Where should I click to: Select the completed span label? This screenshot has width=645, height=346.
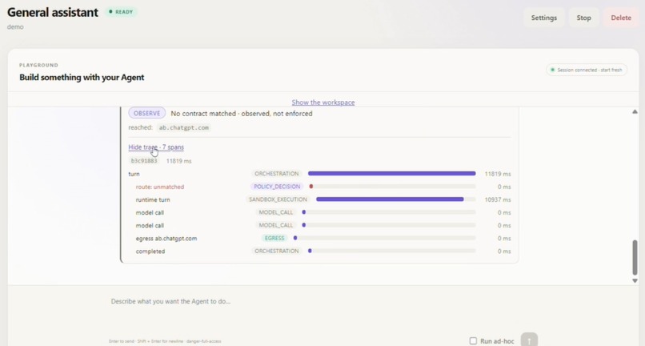point(150,251)
